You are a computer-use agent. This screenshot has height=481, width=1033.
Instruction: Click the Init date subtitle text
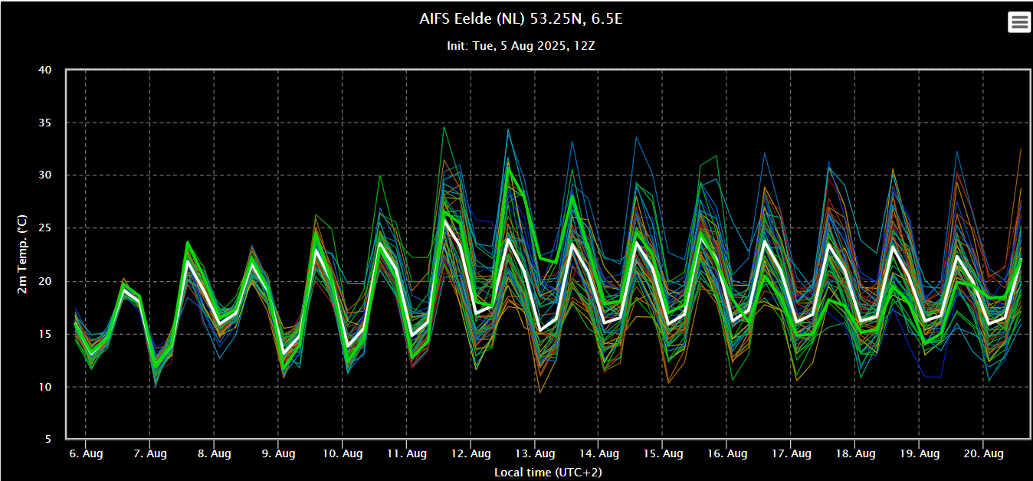click(x=521, y=46)
